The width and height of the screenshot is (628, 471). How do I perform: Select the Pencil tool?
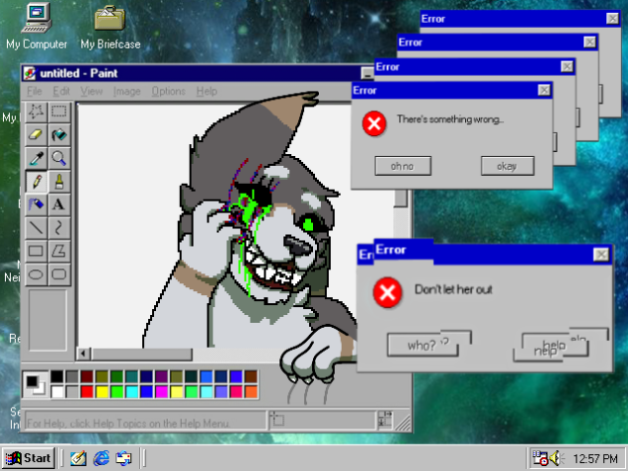tap(36, 182)
